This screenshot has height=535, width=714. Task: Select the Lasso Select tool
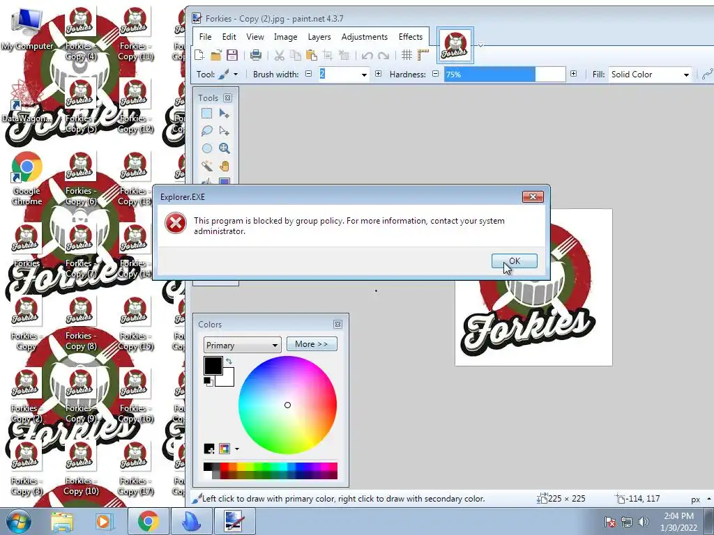(206, 131)
